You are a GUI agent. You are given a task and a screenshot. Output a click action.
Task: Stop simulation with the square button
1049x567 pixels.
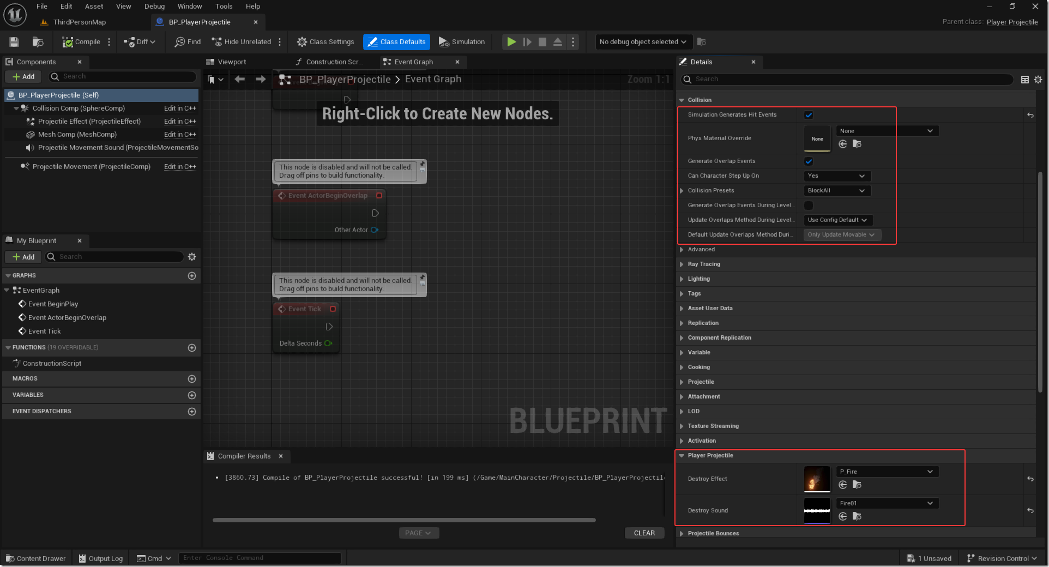point(542,42)
